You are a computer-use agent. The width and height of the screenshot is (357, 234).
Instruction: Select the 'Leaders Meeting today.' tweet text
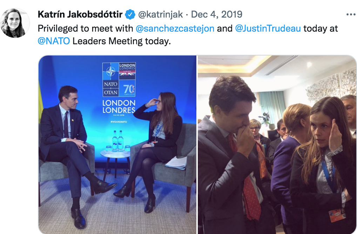pos(122,41)
